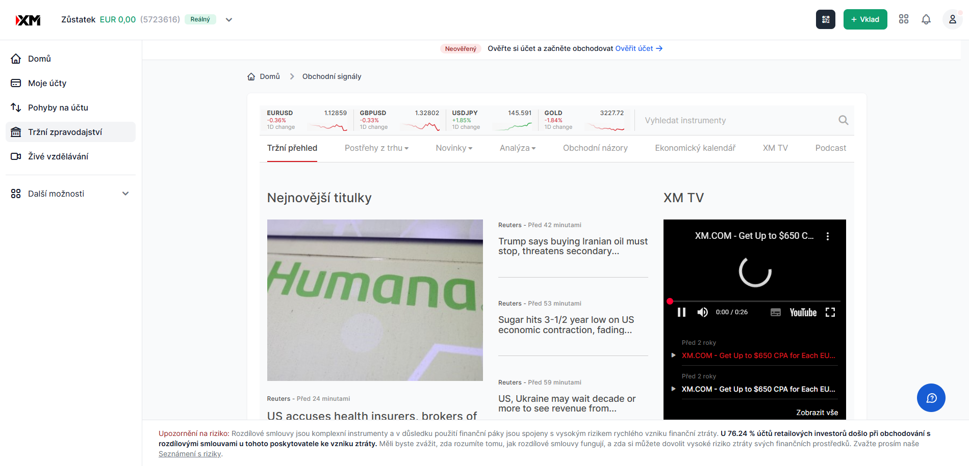The height and width of the screenshot is (466, 969).
Task: Click Domů breadcrumb link
Action: tap(270, 76)
